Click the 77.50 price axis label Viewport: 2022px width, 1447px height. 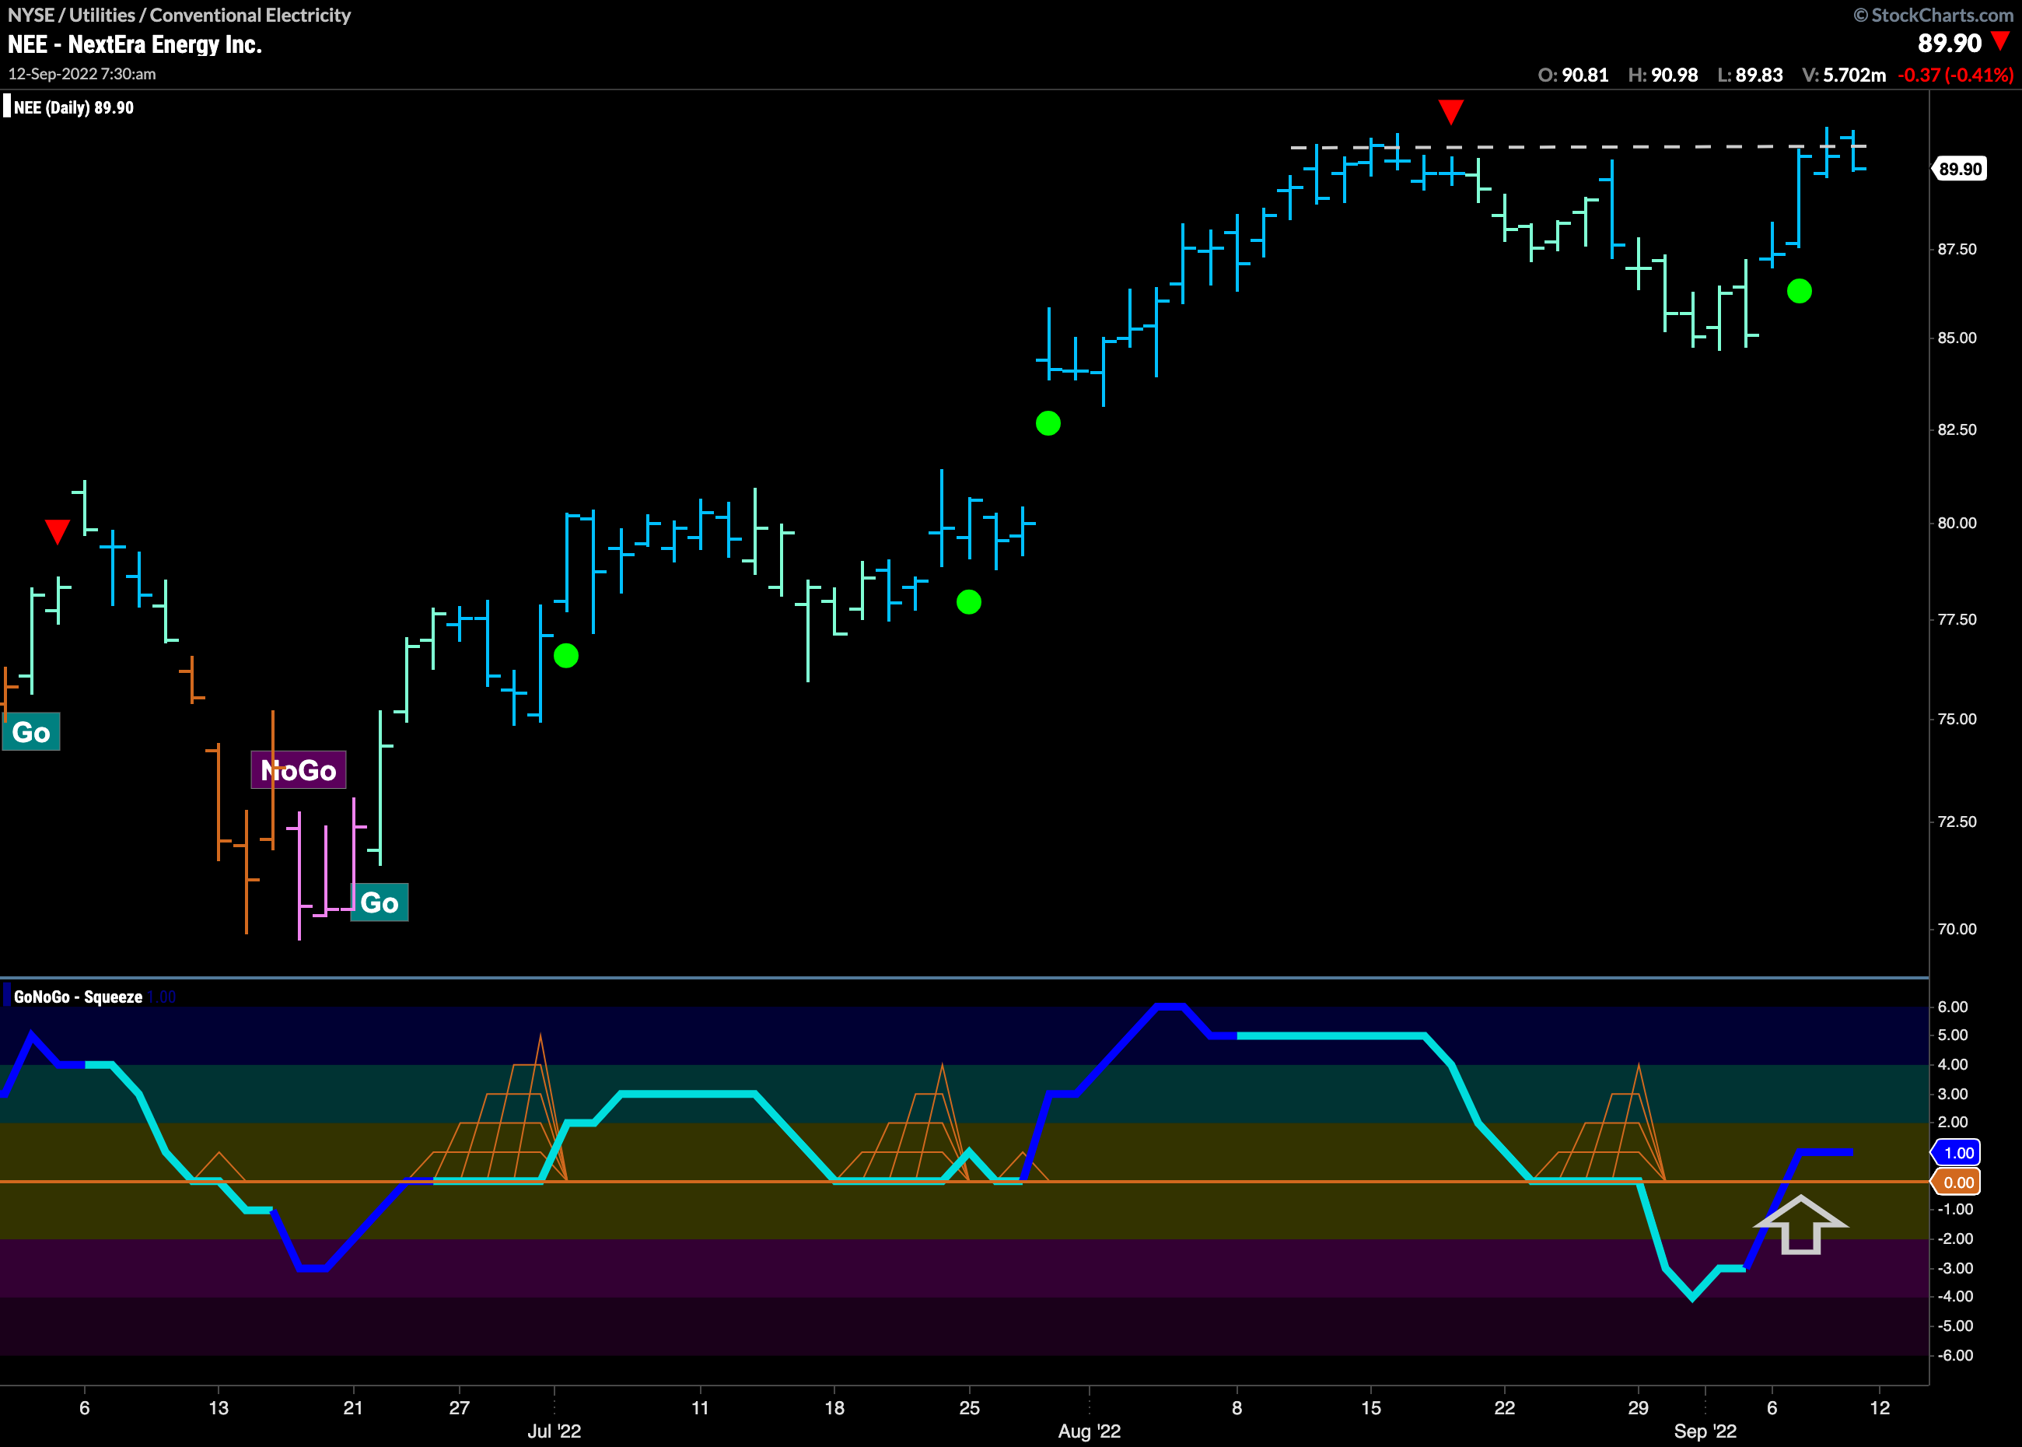[x=1957, y=619]
